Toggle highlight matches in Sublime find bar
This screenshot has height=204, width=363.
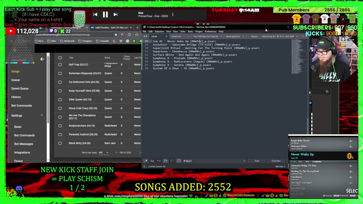tap(179, 161)
